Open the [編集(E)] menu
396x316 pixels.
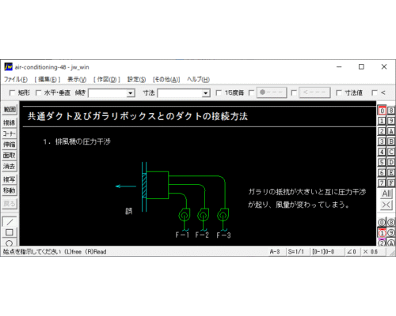point(48,79)
